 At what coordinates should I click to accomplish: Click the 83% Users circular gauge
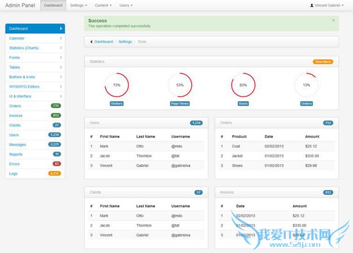[x=243, y=85]
